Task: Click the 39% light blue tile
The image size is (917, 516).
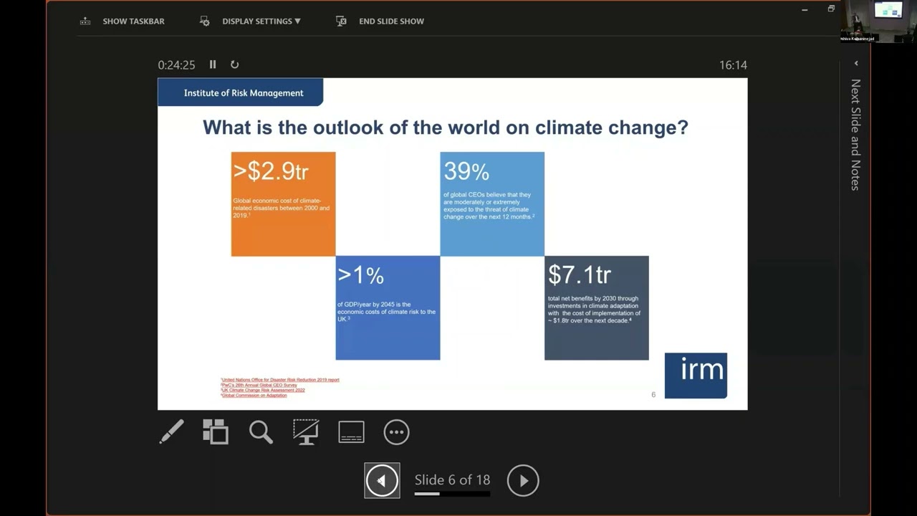Action: point(492,204)
